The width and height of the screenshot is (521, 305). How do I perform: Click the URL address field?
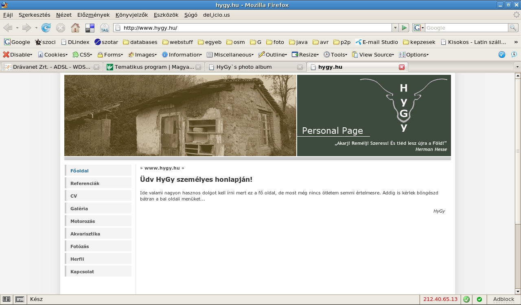(252, 28)
